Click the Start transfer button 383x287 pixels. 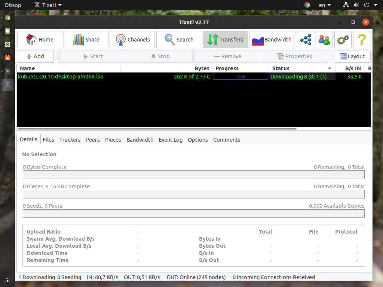pos(92,56)
